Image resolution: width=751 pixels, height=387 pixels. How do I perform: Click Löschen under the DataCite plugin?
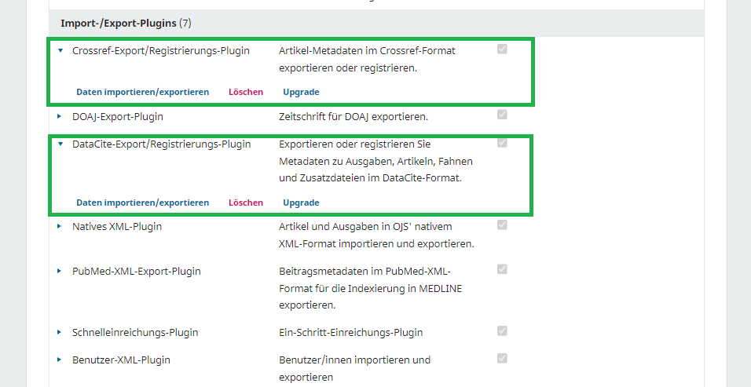[246, 203]
